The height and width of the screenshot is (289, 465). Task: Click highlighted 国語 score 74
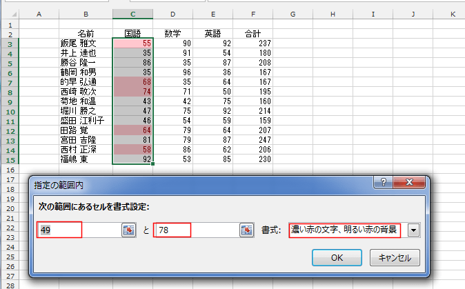(x=133, y=92)
